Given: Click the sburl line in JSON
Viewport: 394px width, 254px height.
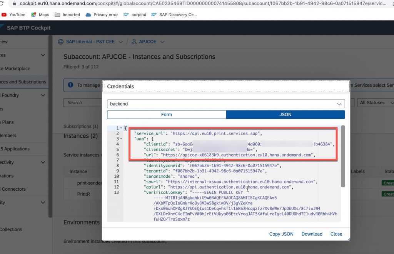Looking at the screenshot, I should click(x=231, y=182).
